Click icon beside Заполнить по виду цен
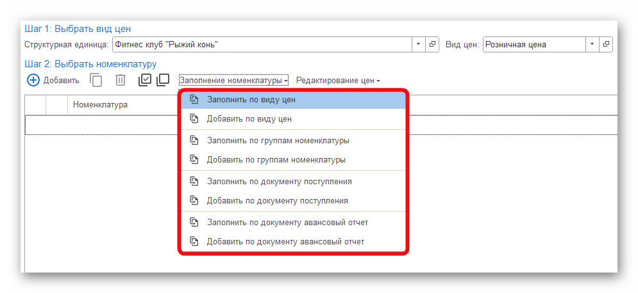638x293 pixels. pos(194,100)
